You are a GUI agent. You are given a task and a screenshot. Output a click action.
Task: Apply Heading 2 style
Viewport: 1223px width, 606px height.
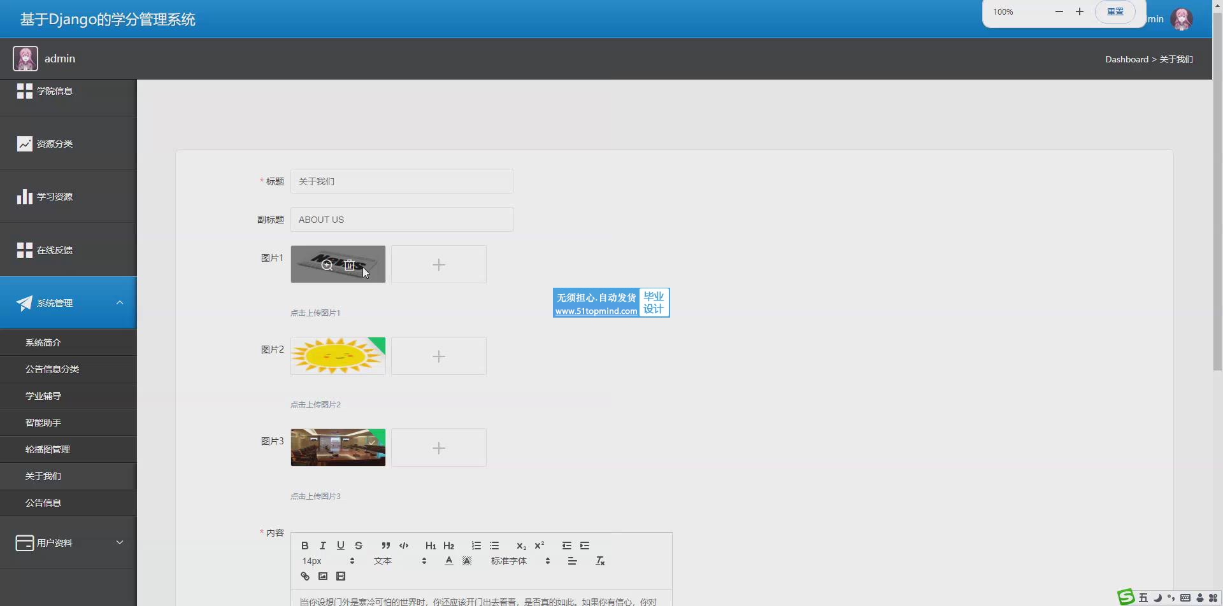pyautogui.click(x=448, y=546)
